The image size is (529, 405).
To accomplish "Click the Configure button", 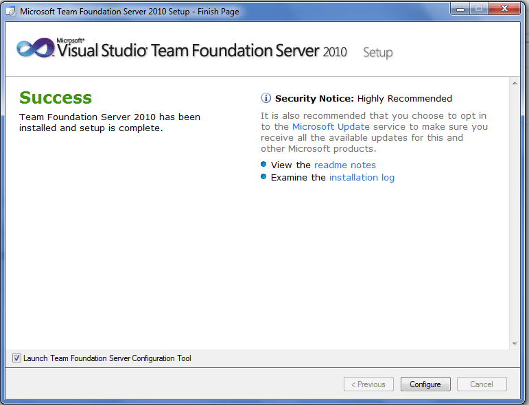I will click(425, 384).
